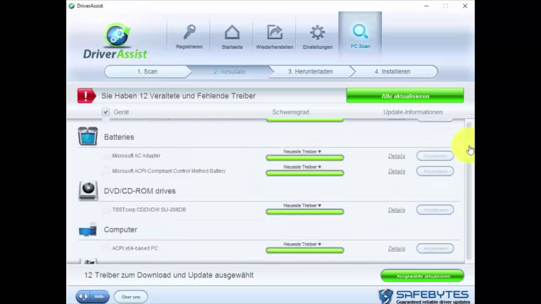Open Details for Microsoft AC Adapter

(x=396, y=156)
